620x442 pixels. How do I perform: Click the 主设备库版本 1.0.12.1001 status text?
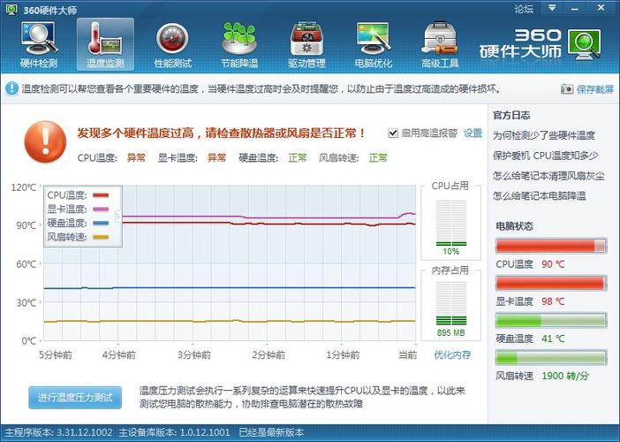pyautogui.click(x=174, y=432)
